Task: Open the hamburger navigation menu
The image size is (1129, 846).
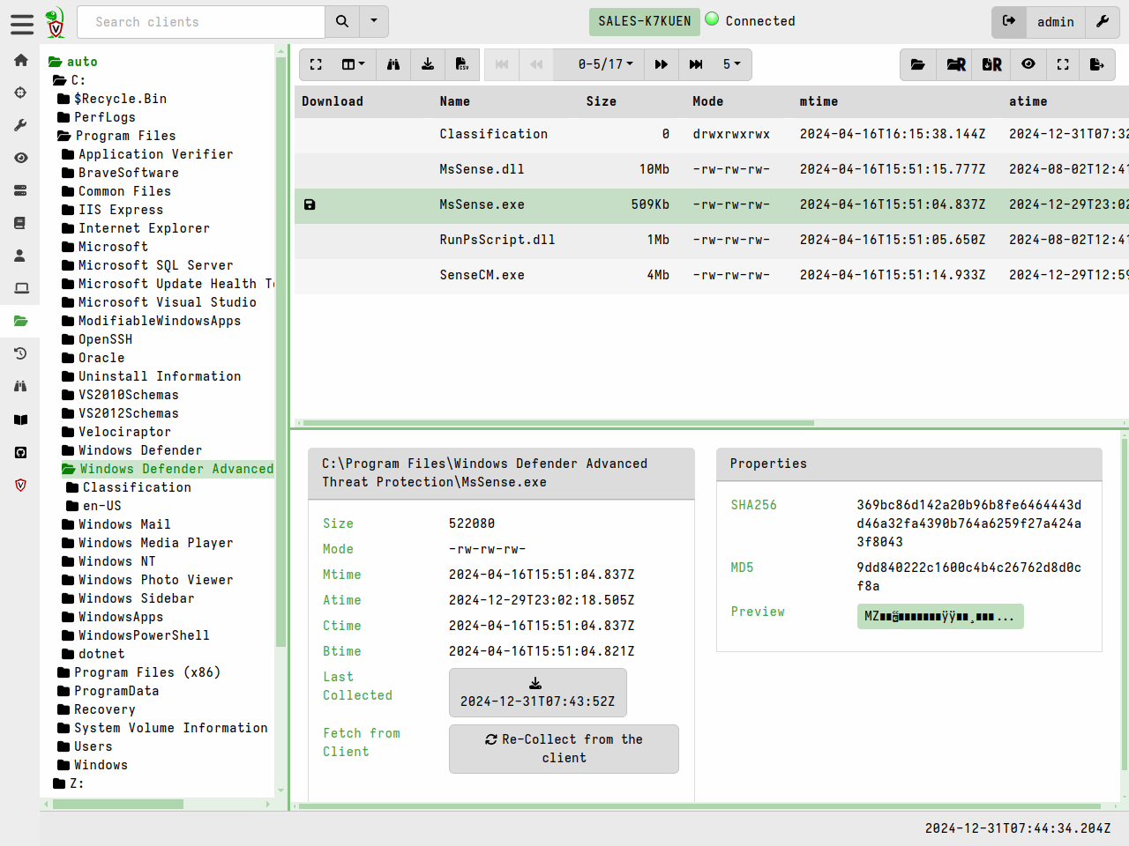Action: (x=21, y=24)
